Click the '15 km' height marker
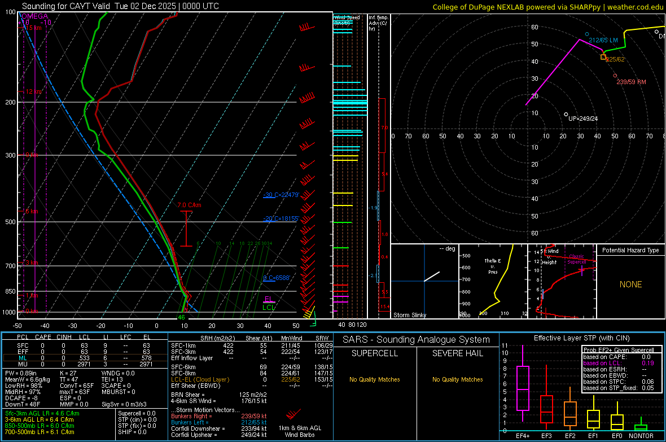The height and width of the screenshot is (442, 666). tap(33, 28)
